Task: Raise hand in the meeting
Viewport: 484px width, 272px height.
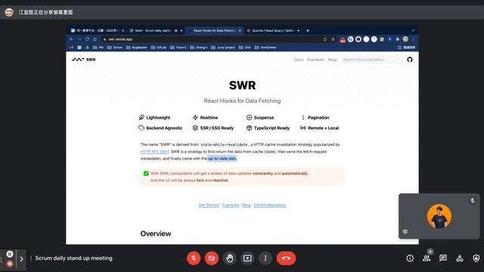Action: 229,258
